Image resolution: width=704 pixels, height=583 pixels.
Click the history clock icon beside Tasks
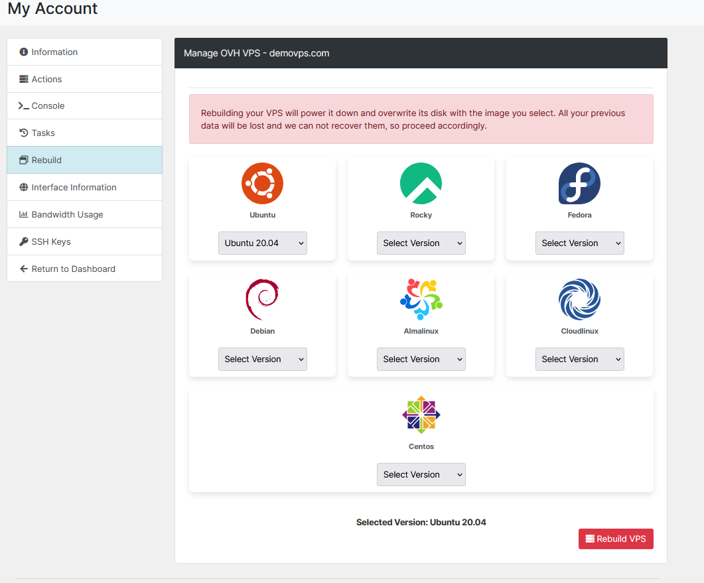click(x=24, y=133)
